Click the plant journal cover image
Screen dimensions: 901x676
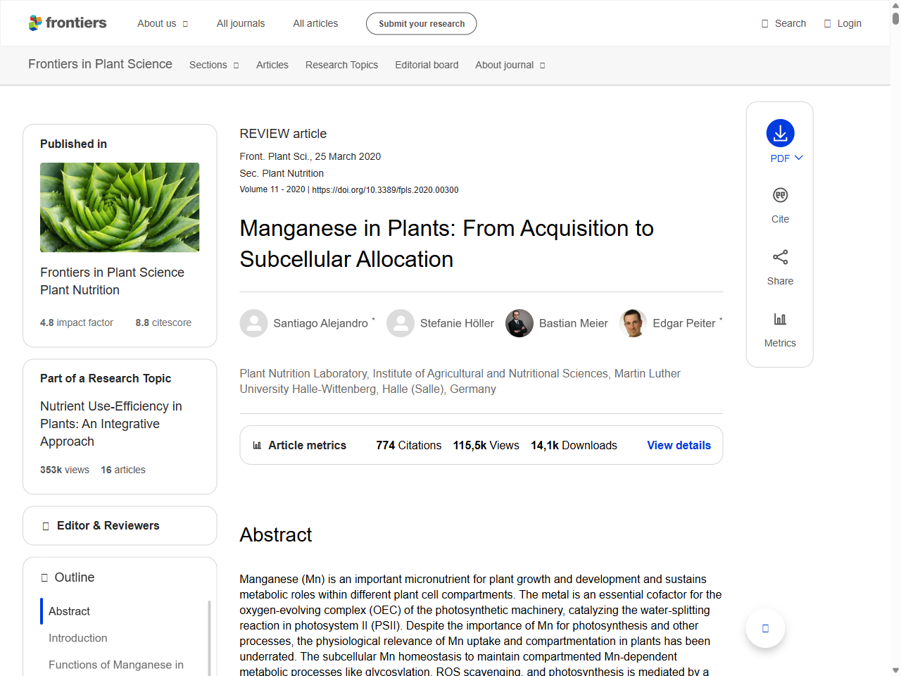pos(120,208)
